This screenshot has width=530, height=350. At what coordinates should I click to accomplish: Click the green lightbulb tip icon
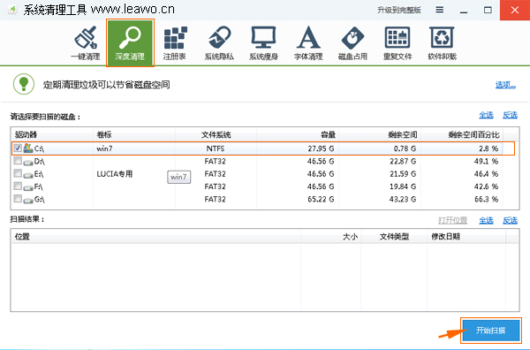coord(24,84)
